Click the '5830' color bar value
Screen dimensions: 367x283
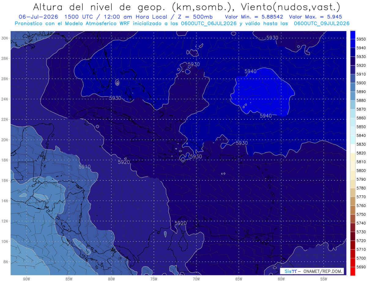(361, 144)
